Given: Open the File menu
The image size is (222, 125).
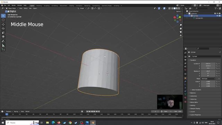Looking at the screenshot, I should [5, 6].
